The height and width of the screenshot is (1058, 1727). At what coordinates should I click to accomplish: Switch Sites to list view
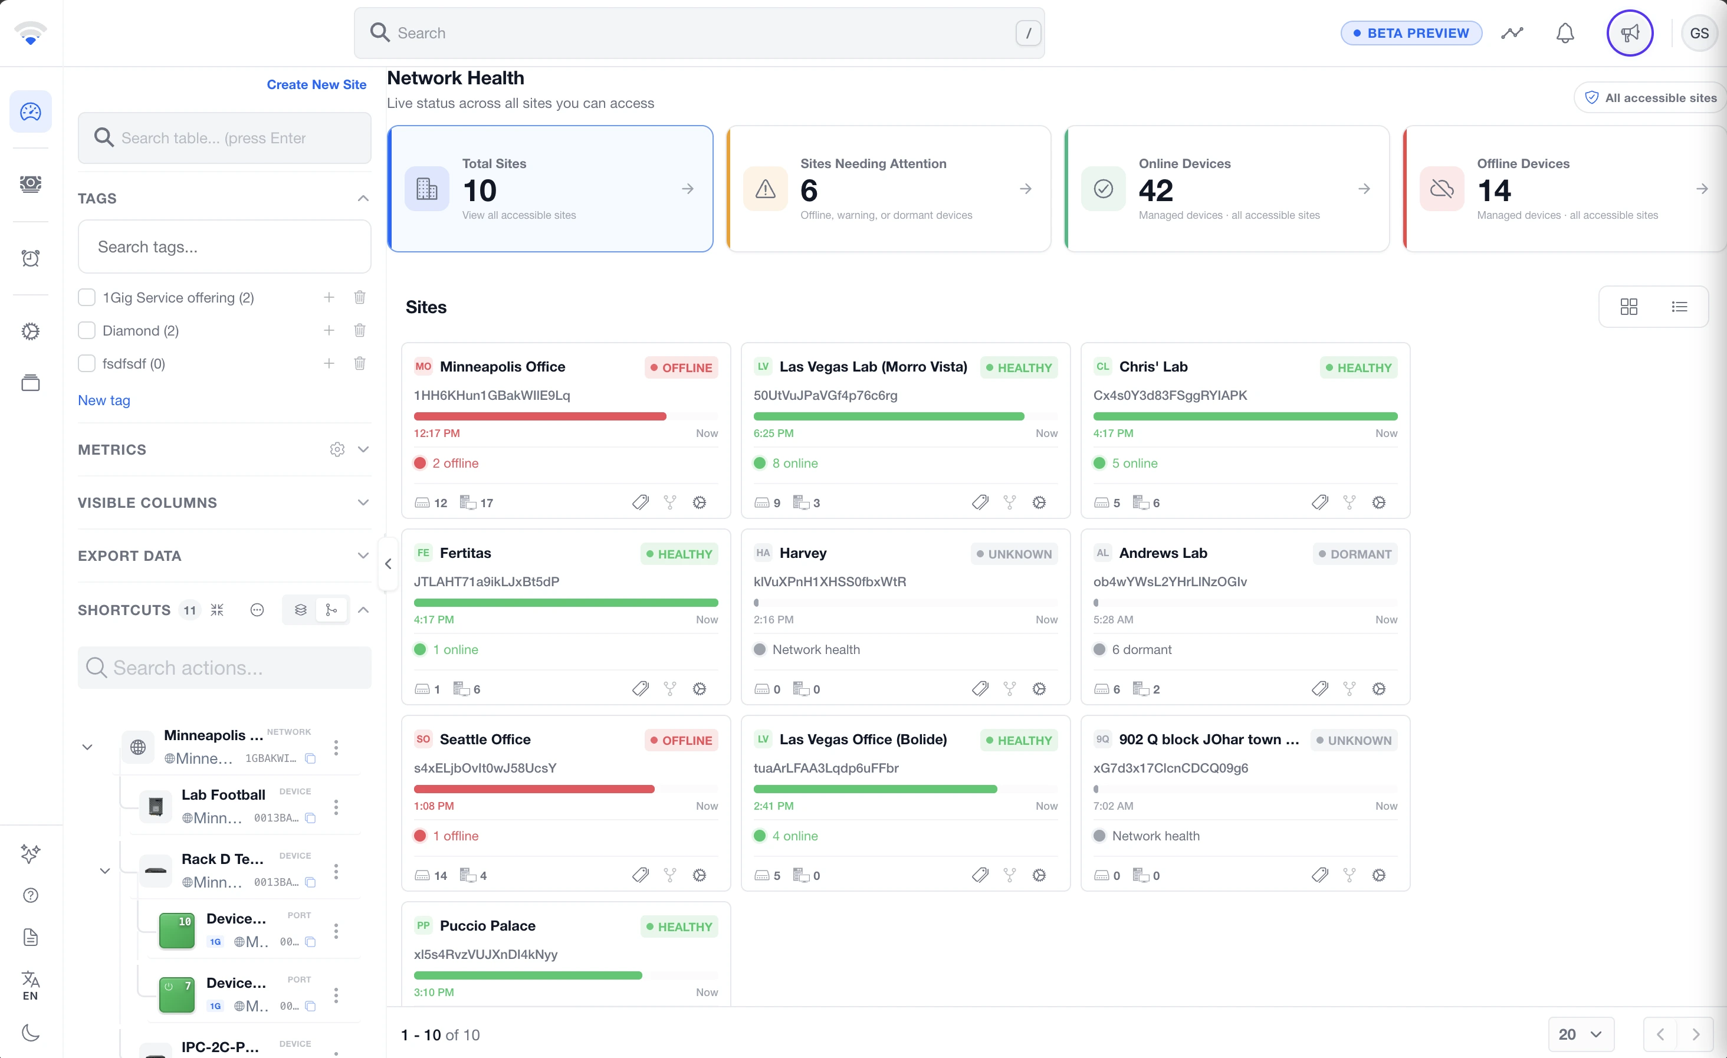coord(1679,307)
